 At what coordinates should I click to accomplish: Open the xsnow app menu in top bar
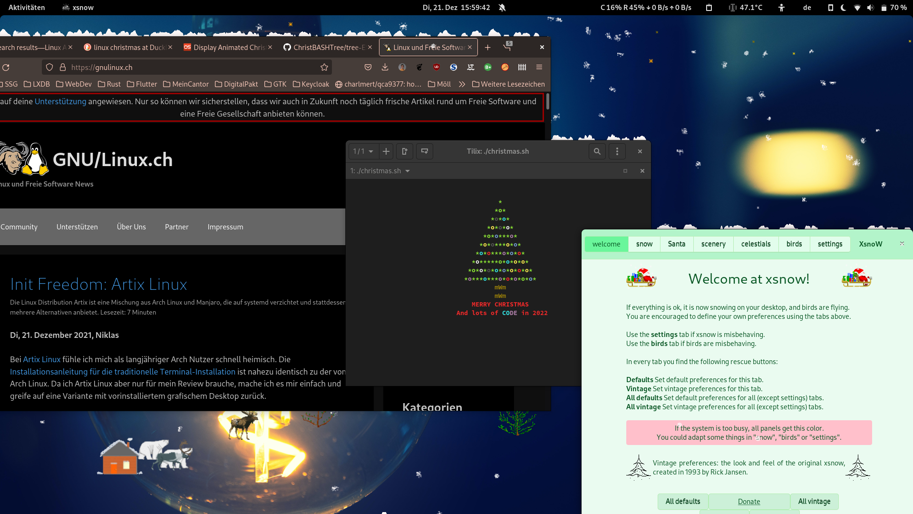click(78, 8)
